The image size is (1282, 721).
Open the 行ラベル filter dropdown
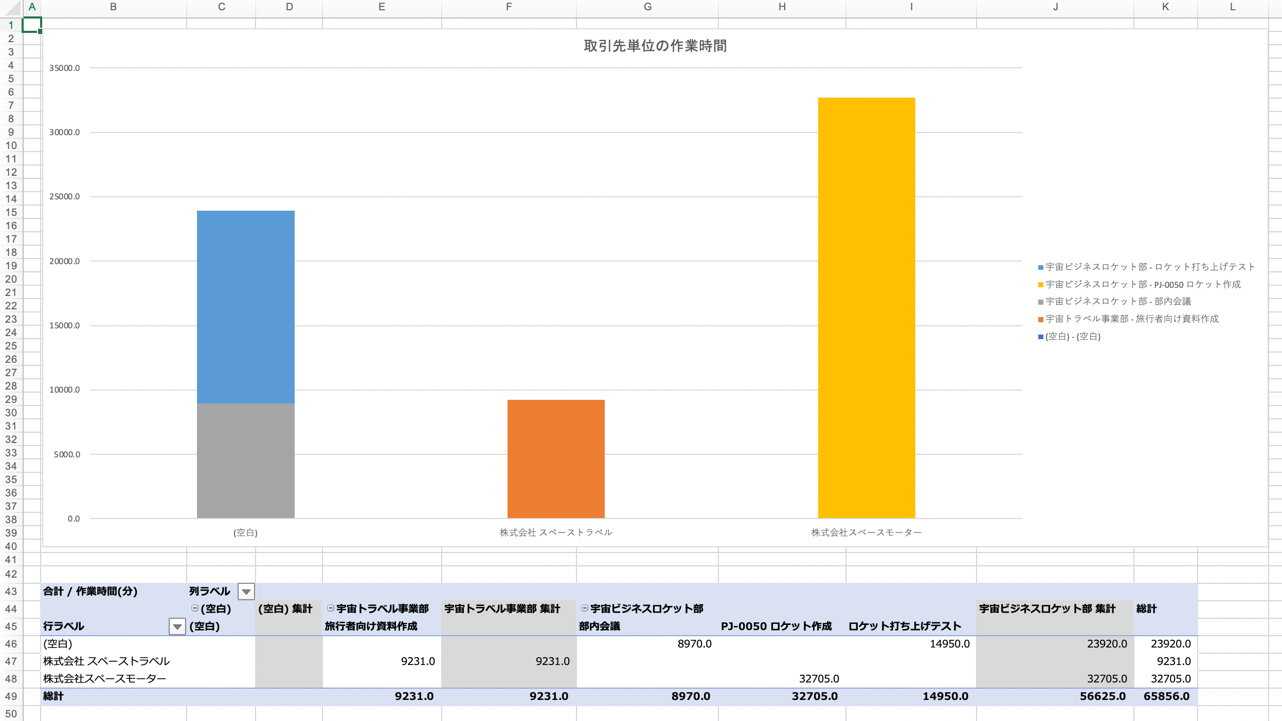point(177,626)
